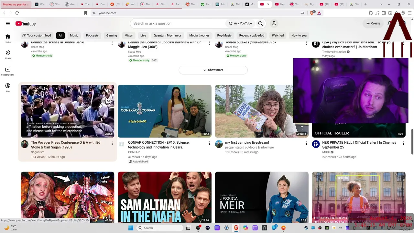Open the MUBI channel avatar

click(x=316, y=144)
